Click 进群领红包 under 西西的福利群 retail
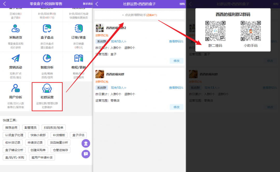Image resolution: width=280 pixels, height=172 pixels. [x=102, y=81]
